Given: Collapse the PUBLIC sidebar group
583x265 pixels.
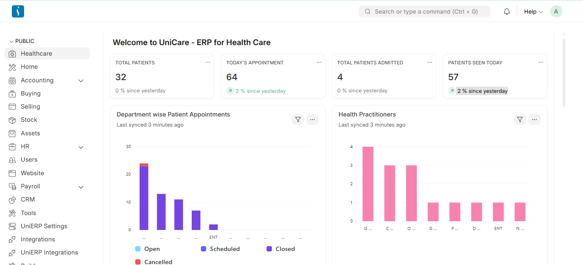Looking at the screenshot, I should pyautogui.click(x=22, y=41).
